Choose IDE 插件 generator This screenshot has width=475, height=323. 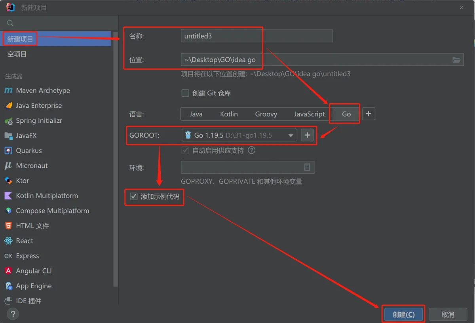click(55, 301)
